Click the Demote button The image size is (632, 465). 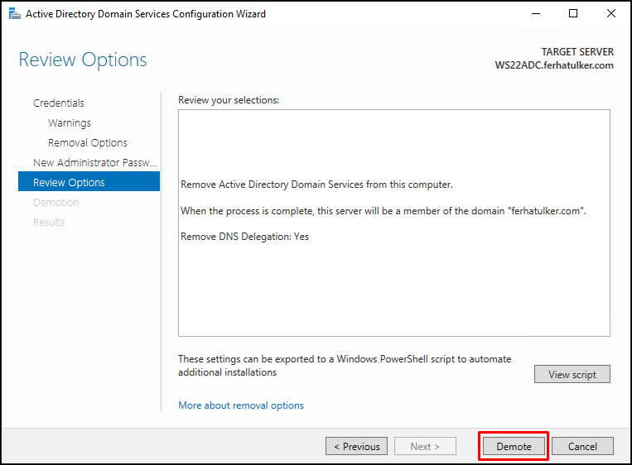pos(514,446)
